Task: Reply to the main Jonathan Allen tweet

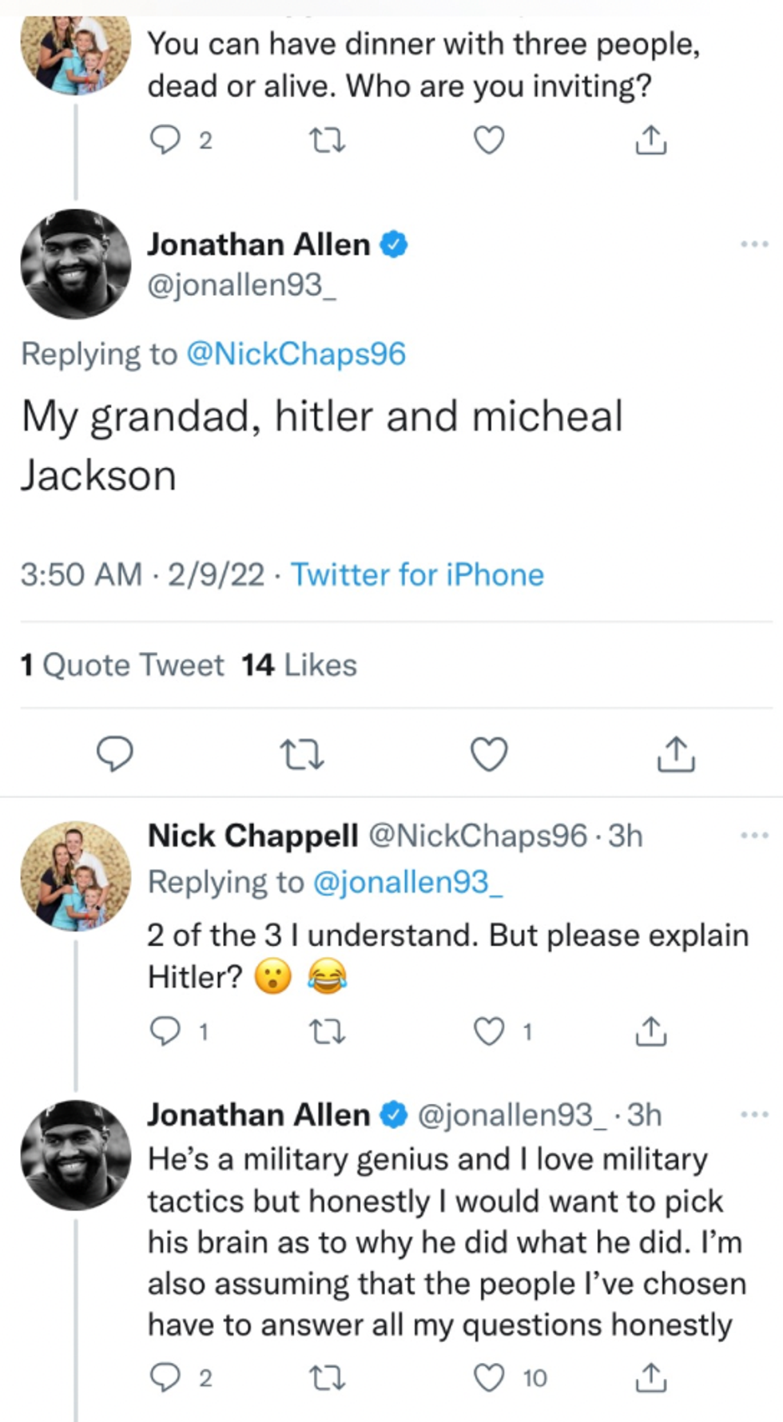Action: (x=115, y=754)
